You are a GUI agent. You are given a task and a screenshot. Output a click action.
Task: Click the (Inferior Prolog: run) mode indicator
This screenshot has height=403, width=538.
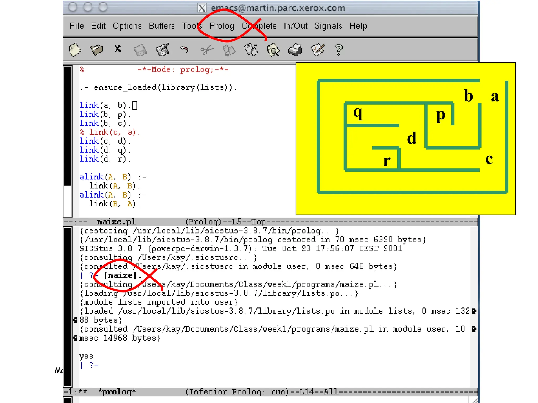coord(237,392)
